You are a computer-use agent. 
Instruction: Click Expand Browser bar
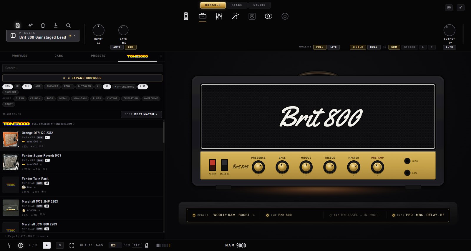click(82, 78)
